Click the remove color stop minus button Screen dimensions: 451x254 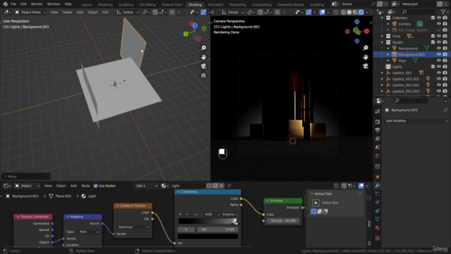click(x=187, y=214)
